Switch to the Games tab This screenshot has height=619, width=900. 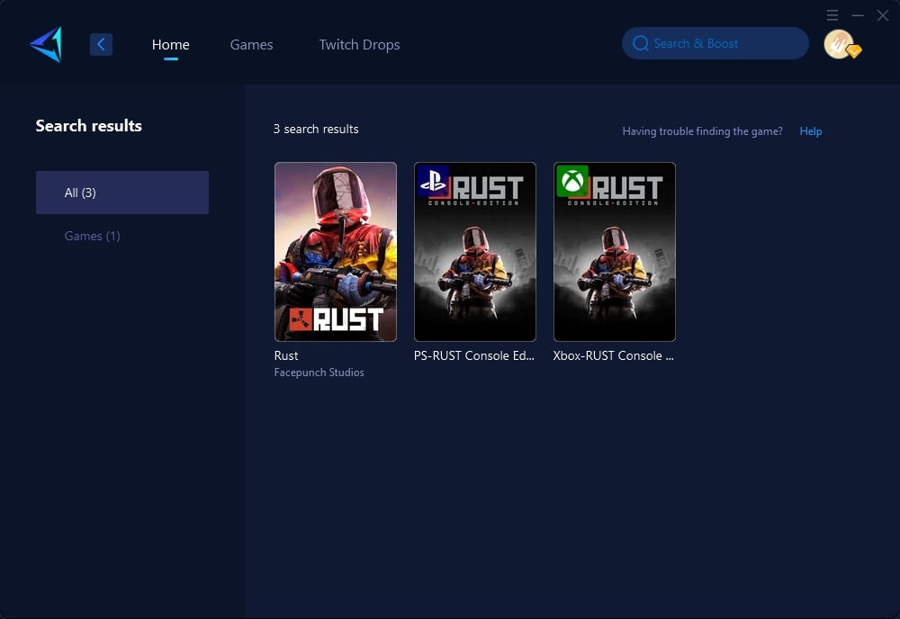point(251,45)
